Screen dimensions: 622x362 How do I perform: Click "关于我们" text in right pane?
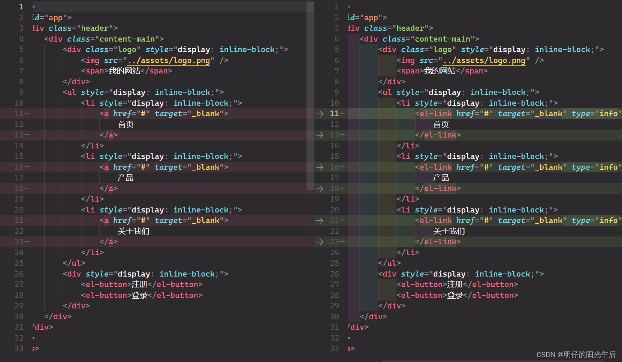pos(449,231)
